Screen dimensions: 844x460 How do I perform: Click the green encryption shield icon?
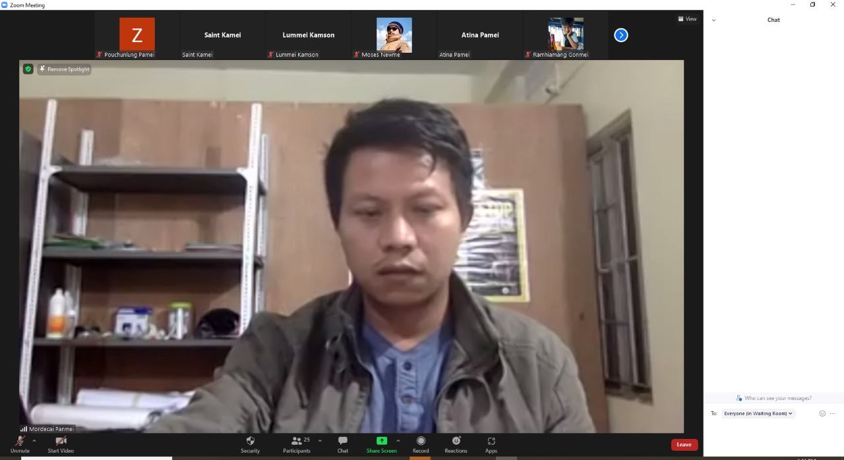(28, 69)
